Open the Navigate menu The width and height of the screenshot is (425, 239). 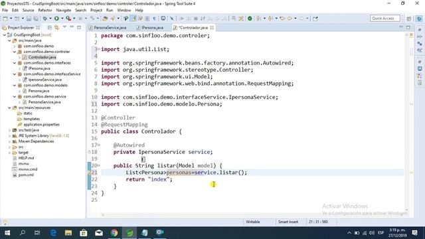coord(64,10)
